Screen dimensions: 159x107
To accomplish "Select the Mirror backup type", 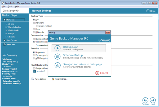I will coord(34,29).
